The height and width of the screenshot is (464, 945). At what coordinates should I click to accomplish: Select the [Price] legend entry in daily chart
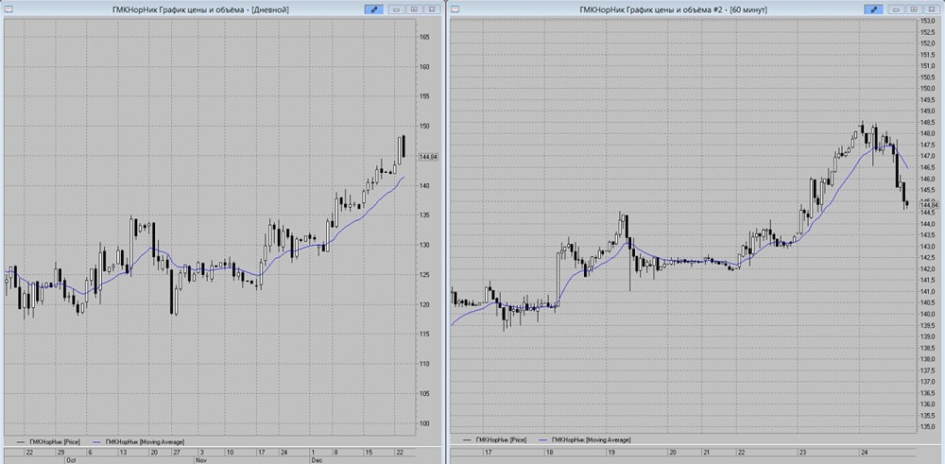47,441
